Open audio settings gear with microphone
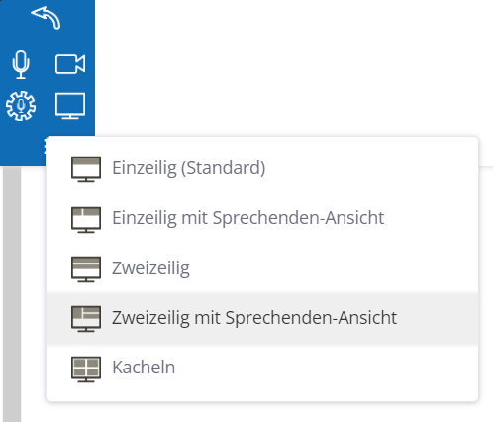 (x=21, y=106)
